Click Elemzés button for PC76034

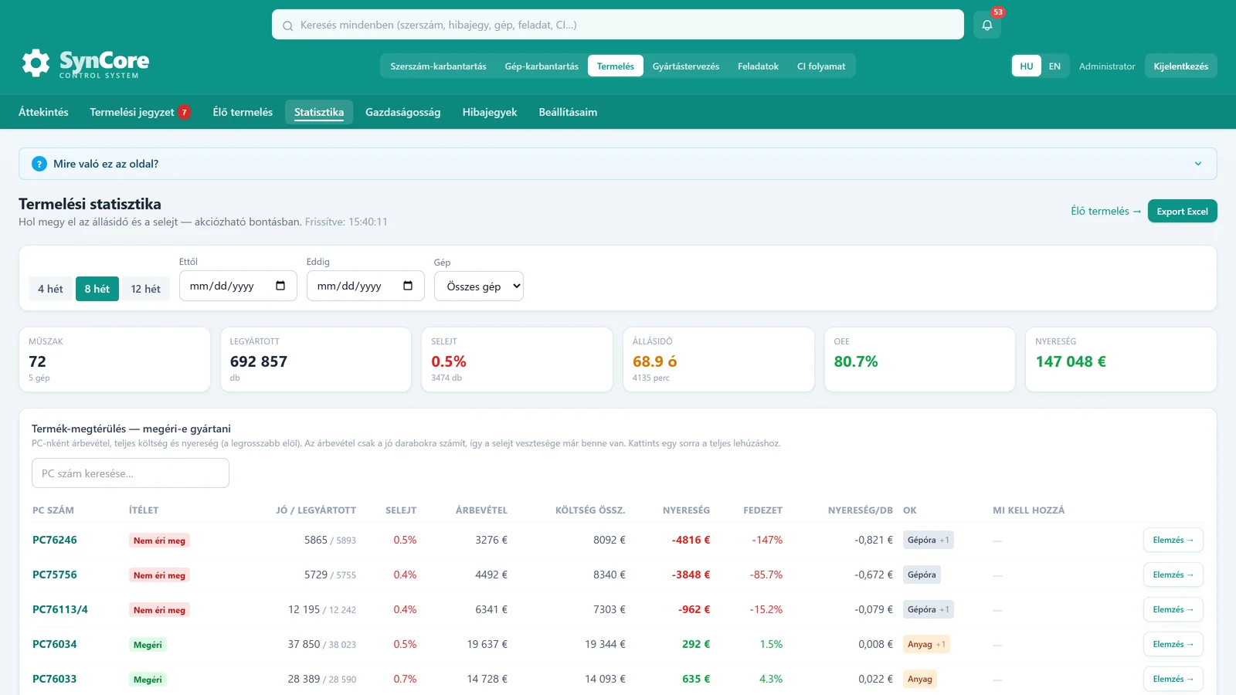click(x=1173, y=644)
